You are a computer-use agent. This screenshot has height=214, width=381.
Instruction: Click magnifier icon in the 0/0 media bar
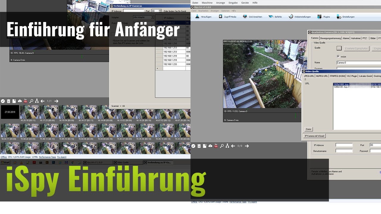click(221, 146)
